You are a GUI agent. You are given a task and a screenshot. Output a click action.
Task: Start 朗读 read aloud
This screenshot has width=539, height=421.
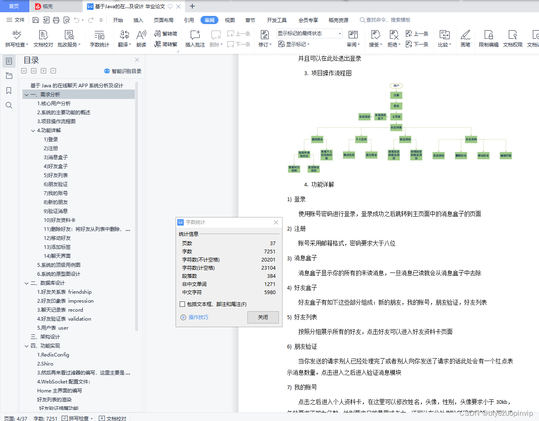pyautogui.click(x=141, y=39)
